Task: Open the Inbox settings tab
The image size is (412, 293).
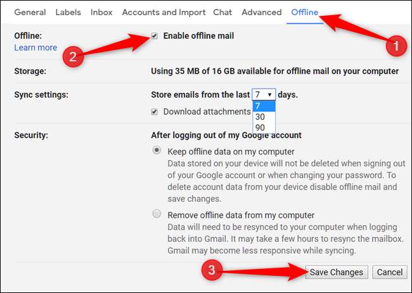Action: pos(101,12)
